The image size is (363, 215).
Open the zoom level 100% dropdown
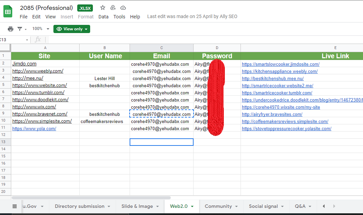click(x=40, y=29)
